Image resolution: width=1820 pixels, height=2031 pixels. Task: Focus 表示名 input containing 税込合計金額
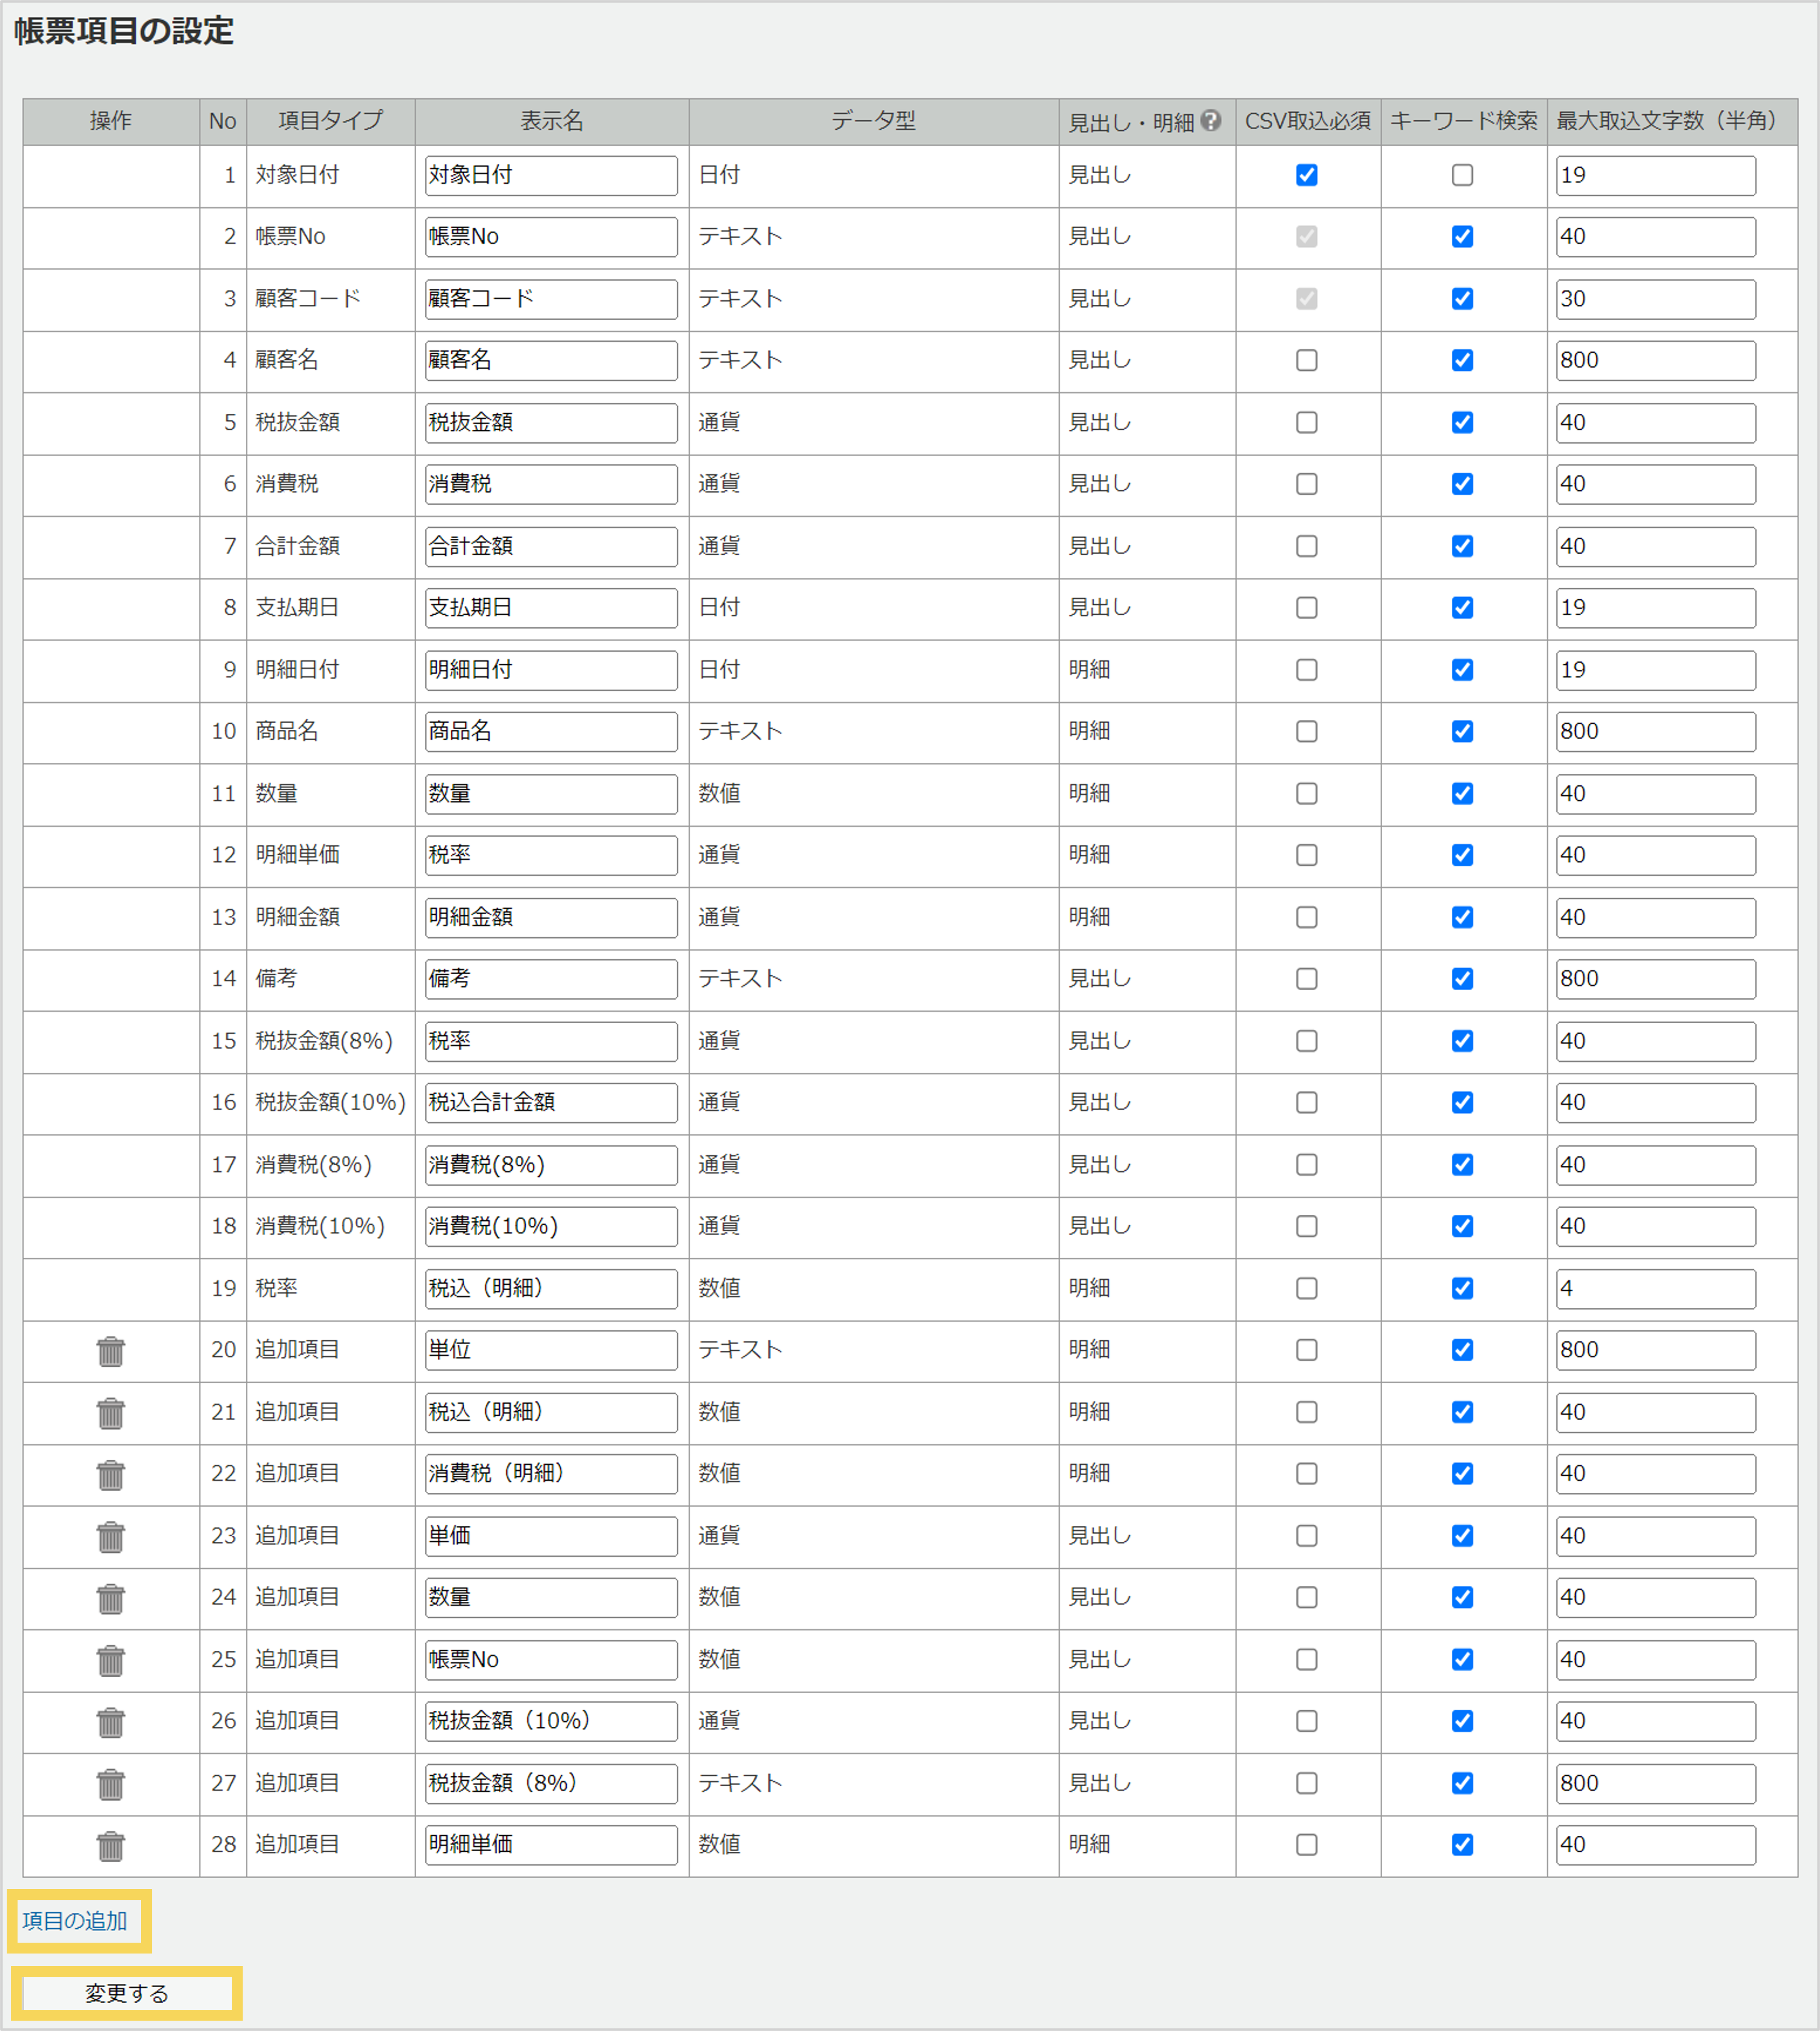click(551, 1103)
